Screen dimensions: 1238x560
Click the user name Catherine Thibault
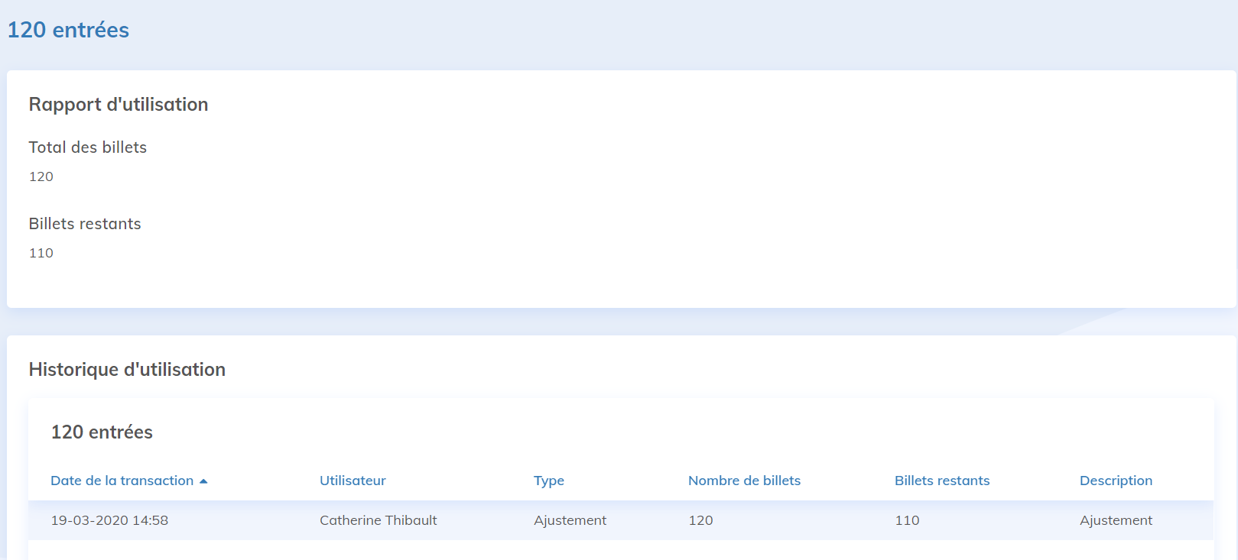tap(378, 520)
